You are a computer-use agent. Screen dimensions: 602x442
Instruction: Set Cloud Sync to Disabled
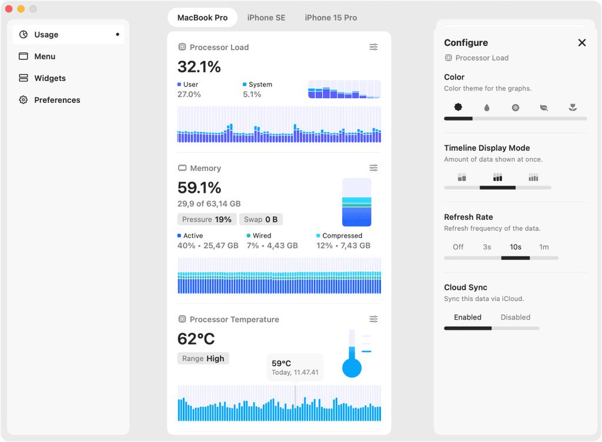pyautogui.click(x=515, y=317)
